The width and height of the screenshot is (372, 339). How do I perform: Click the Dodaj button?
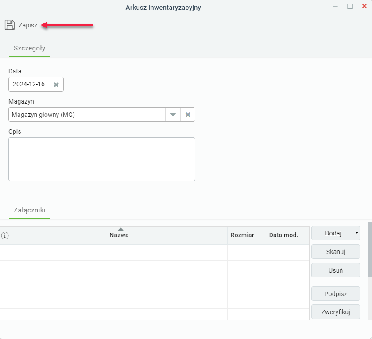click(333, 233)
